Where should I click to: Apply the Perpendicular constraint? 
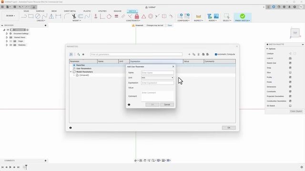pos(130,16)
